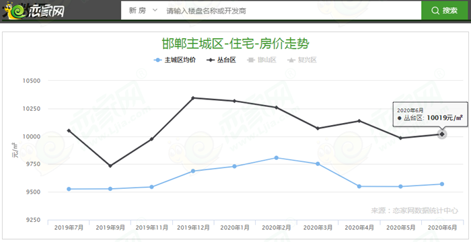Image resolution: width=471 pixels, height=242 pixels.
Task: Select the 2020年2月 axis label
Action: pyautogui.click(x=276, y=228)
